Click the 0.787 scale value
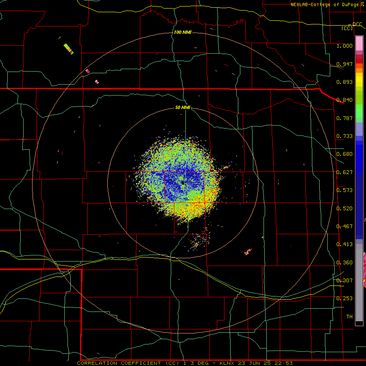Viewport: 366px width, 366px height. point(344,118)
